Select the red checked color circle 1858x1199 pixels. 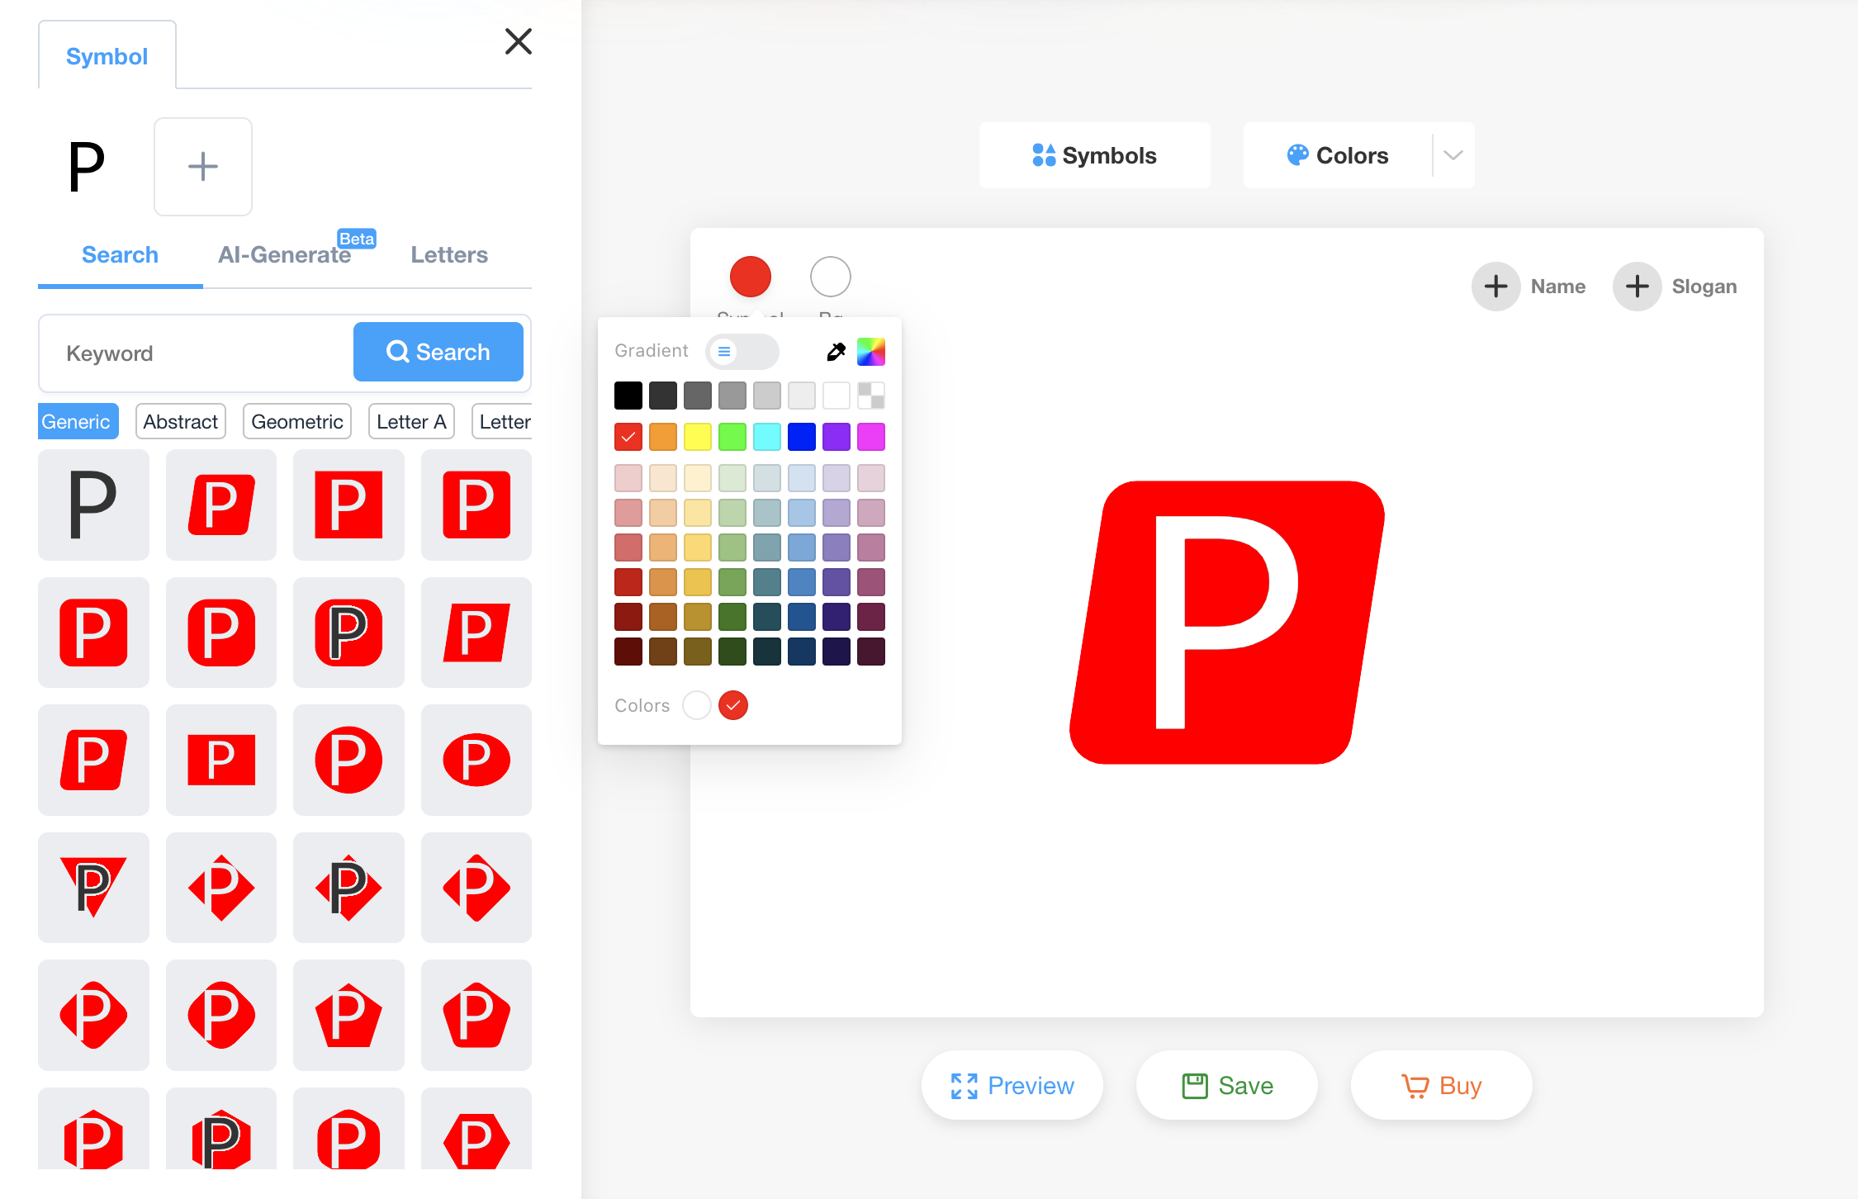point(732,705)
